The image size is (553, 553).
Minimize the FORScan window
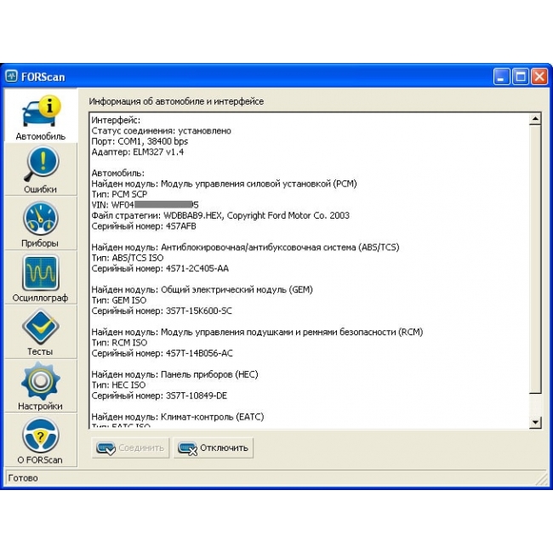click(501, 77)
